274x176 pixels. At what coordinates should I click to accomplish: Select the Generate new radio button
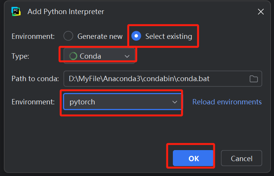click(68, 36)
